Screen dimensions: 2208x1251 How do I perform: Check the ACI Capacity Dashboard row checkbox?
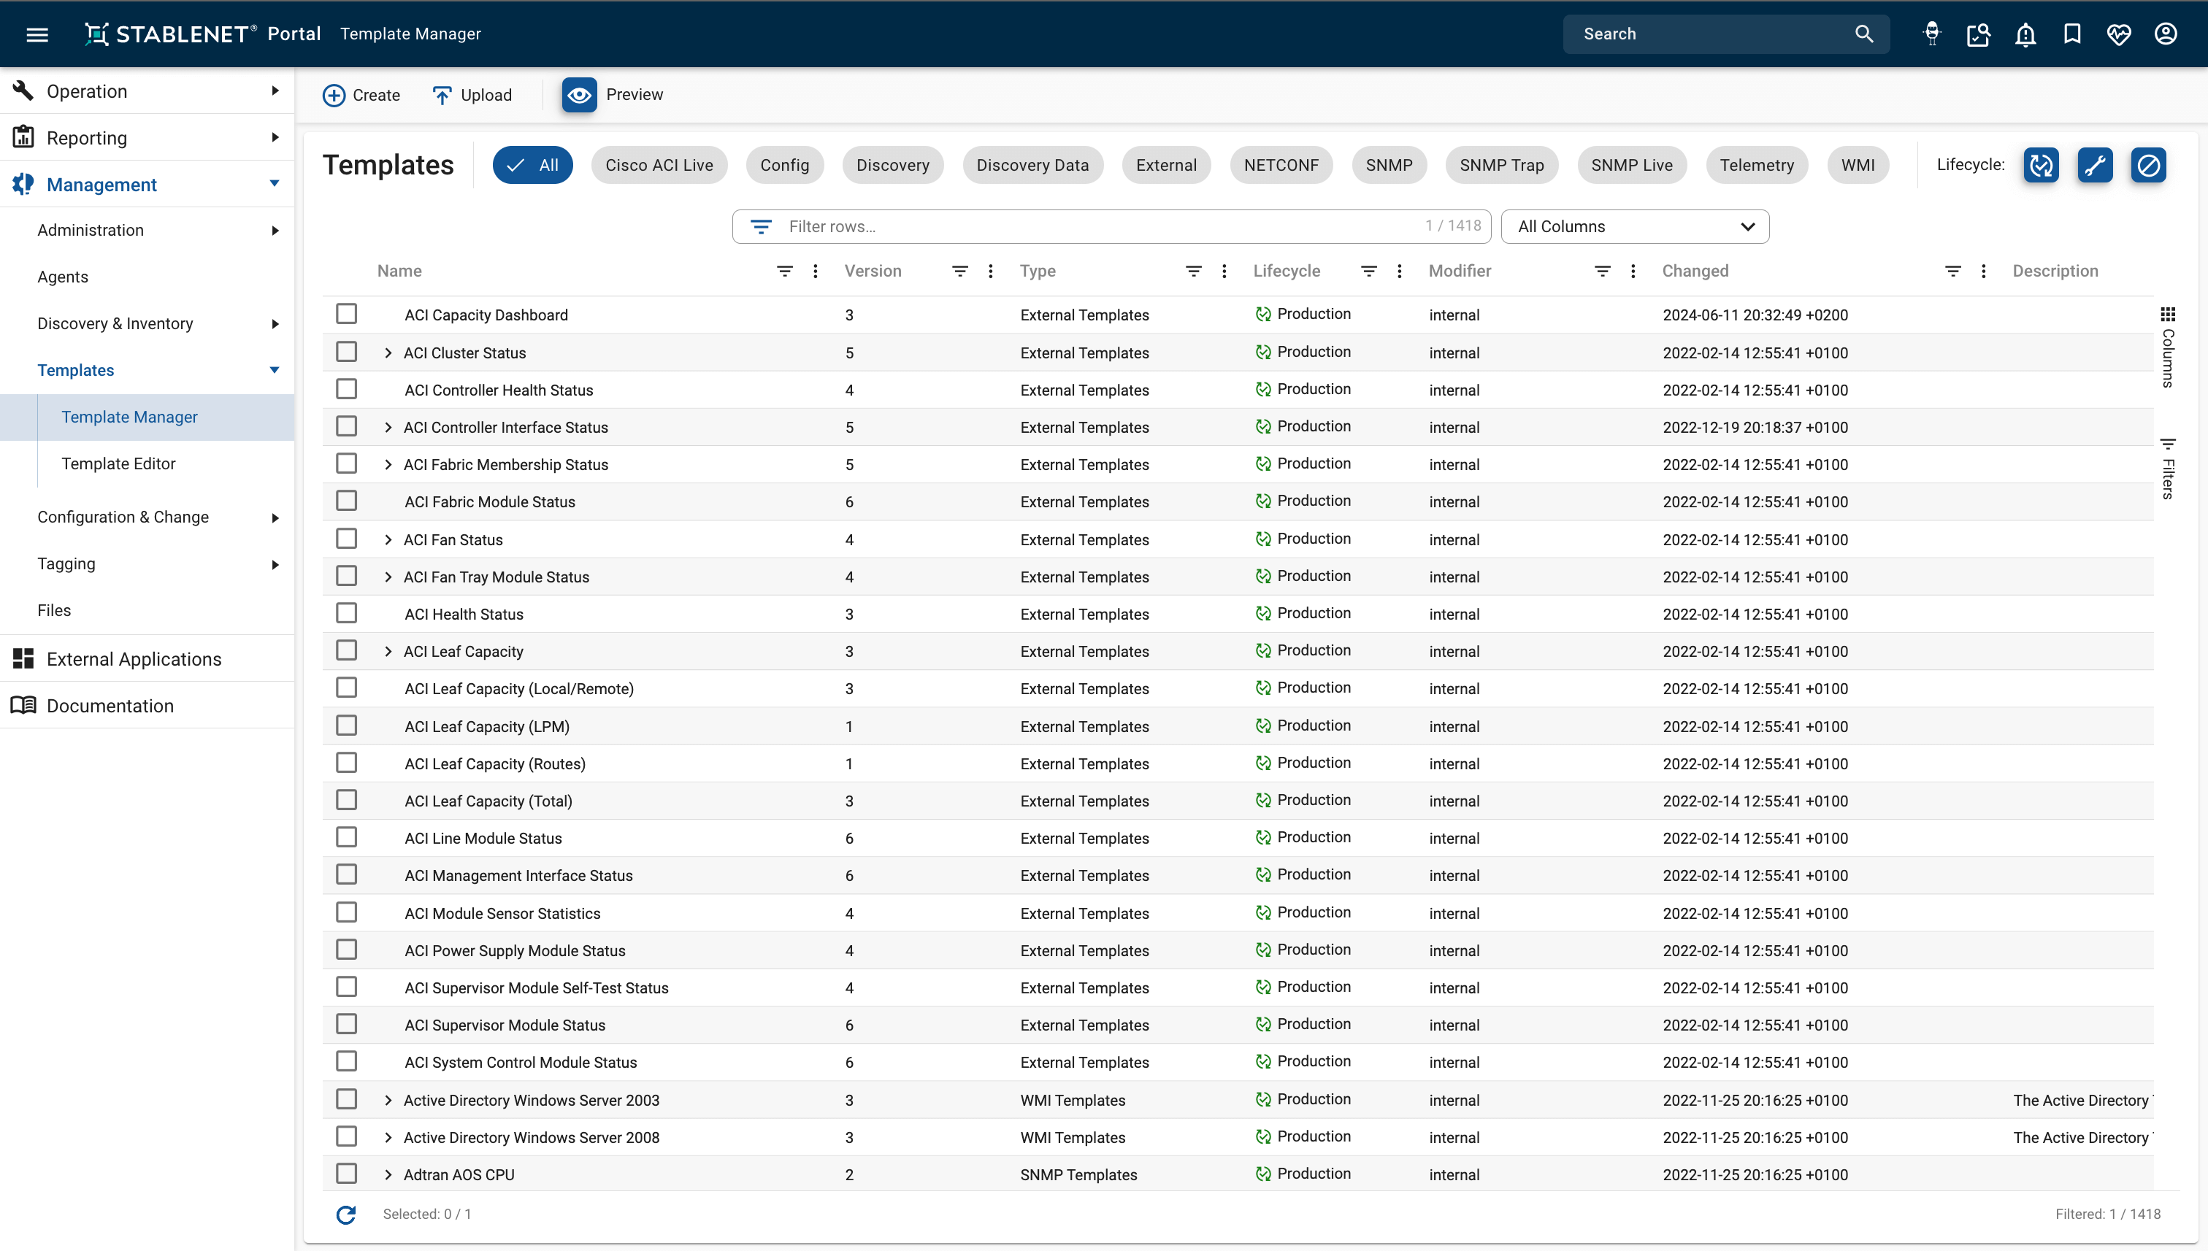(346, 314)
